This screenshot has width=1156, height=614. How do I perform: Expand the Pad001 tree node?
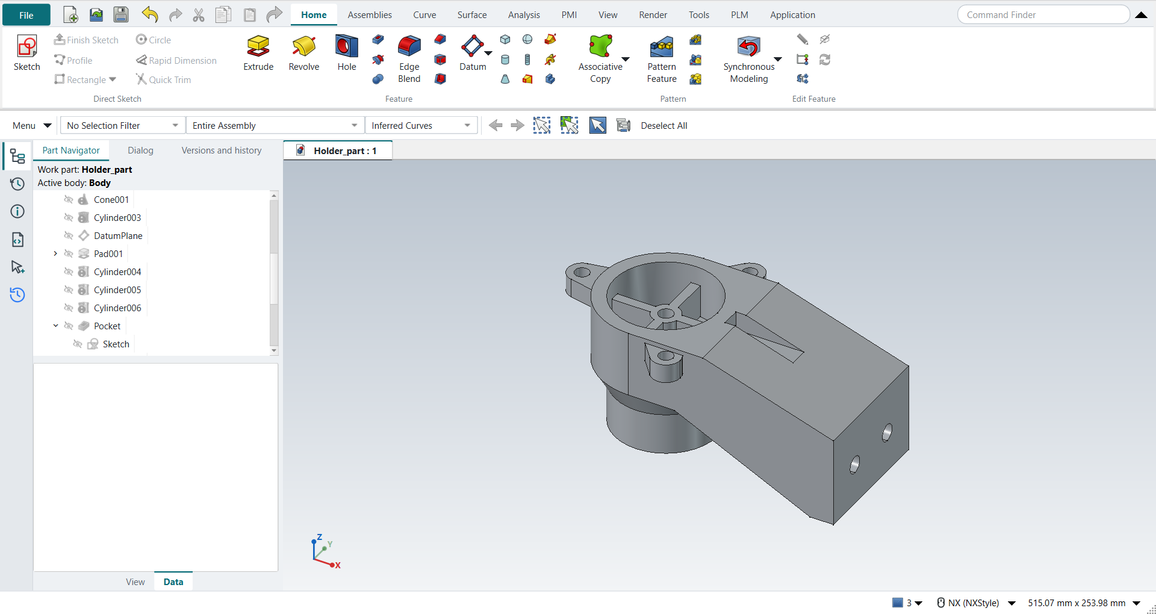pos(55,254)
